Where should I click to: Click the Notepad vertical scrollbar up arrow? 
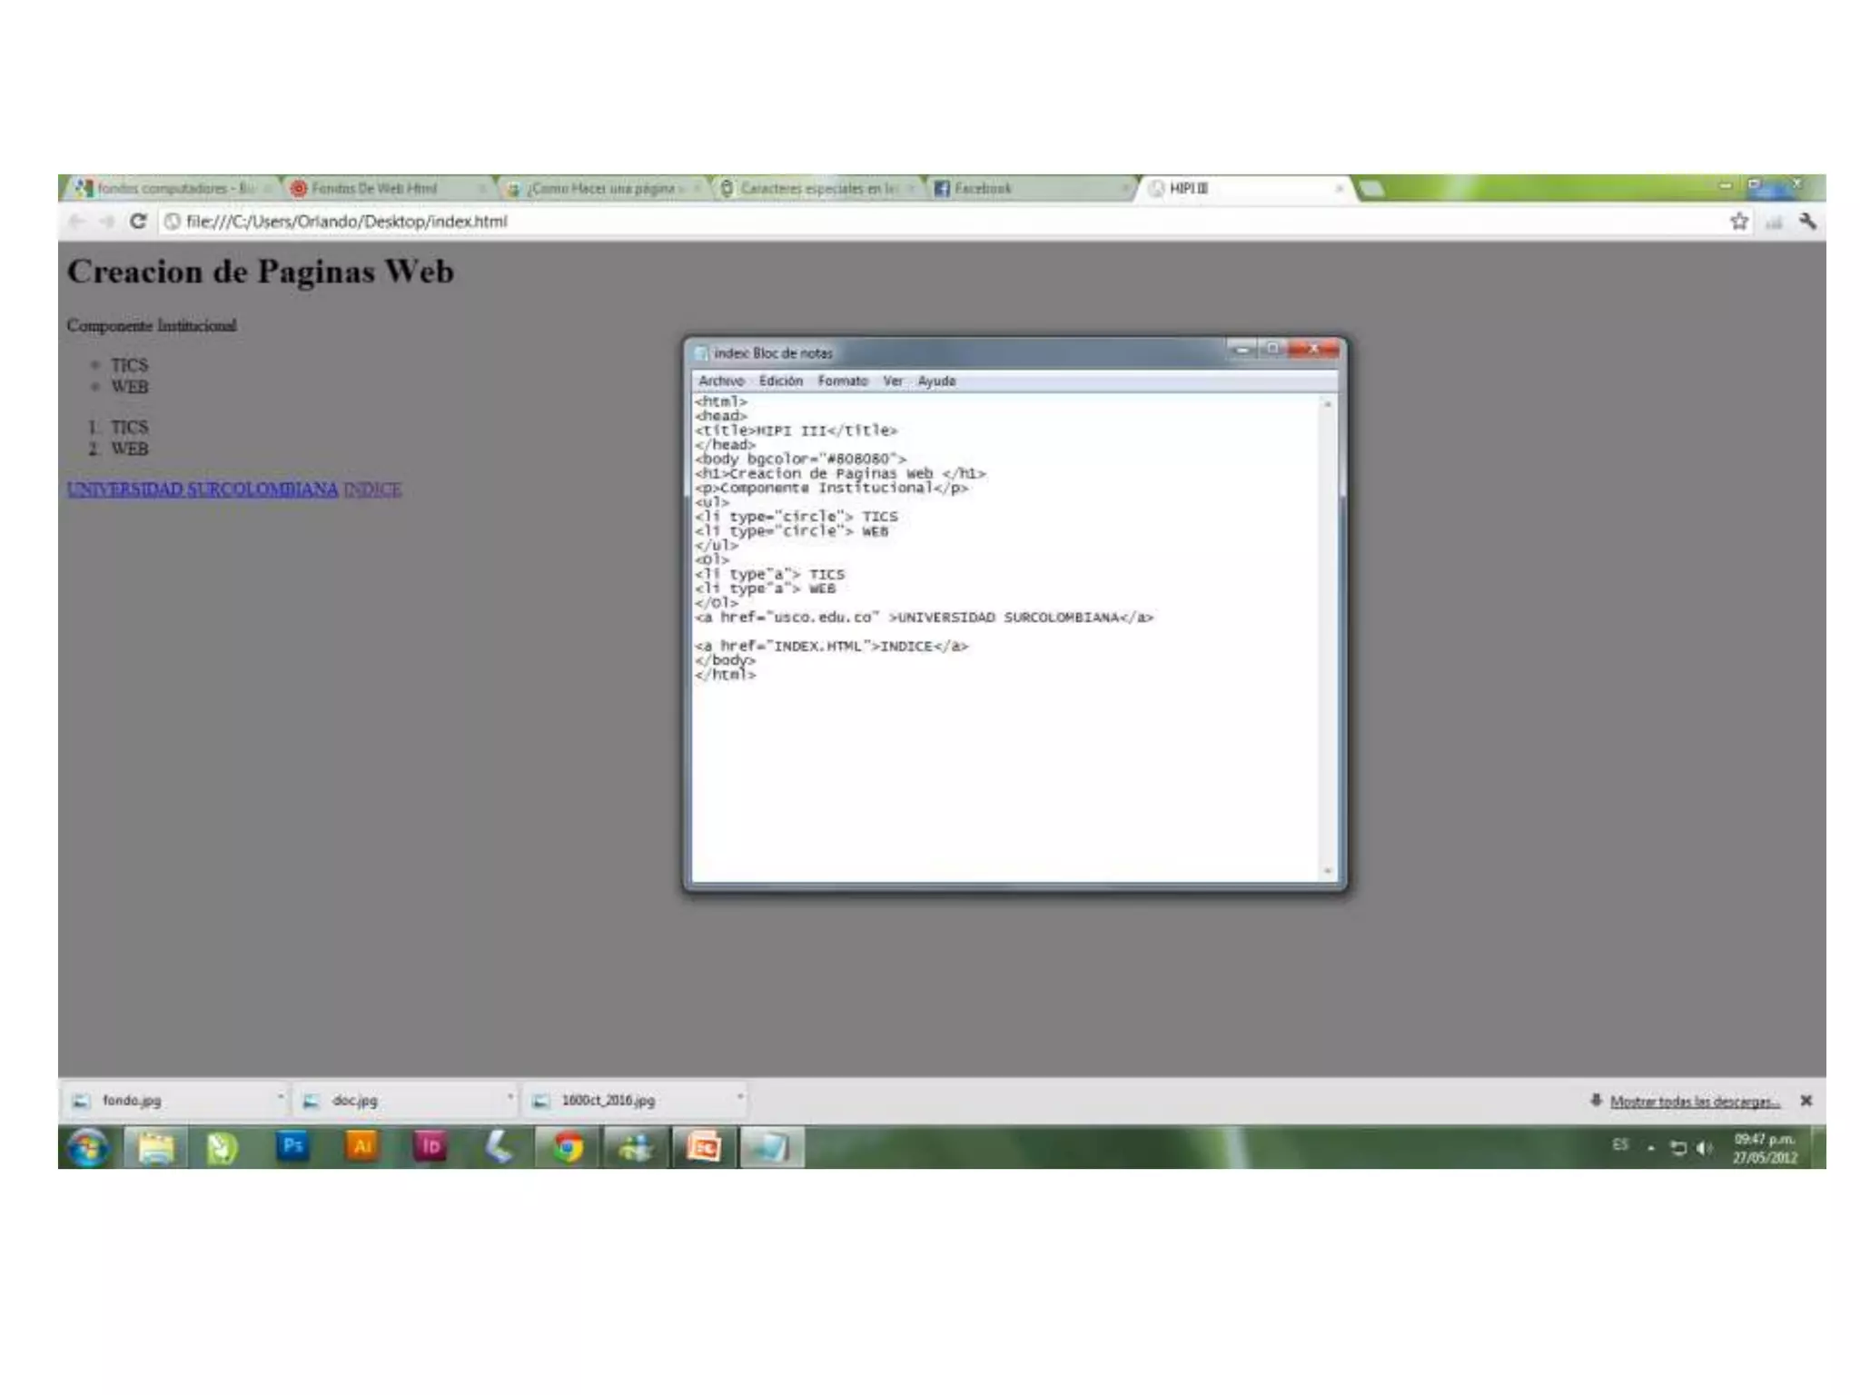[x=1328, y=404]
